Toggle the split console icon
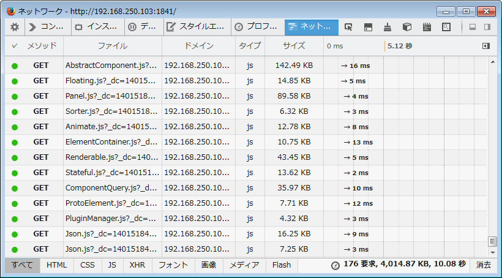This screenshot has height=278, width=502. pos(368,27)
